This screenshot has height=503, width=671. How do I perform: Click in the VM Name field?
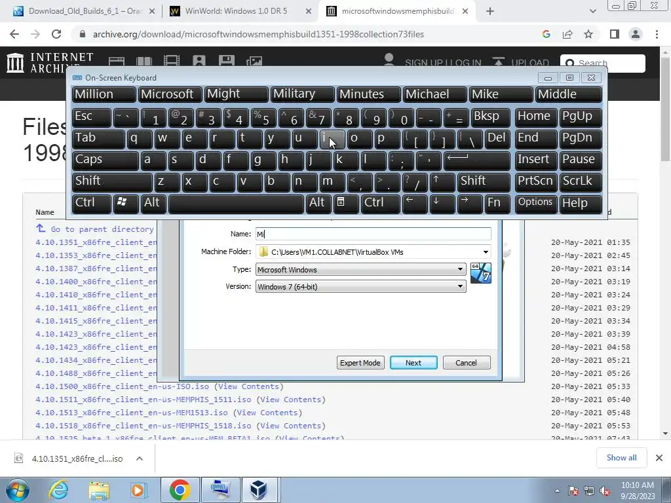click(373, 234)
